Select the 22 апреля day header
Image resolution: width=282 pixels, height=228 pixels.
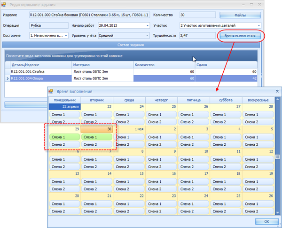pos(64,107)
